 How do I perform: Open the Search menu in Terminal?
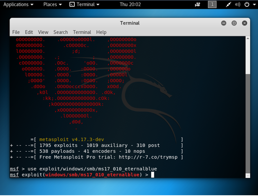tap(60, 32)
